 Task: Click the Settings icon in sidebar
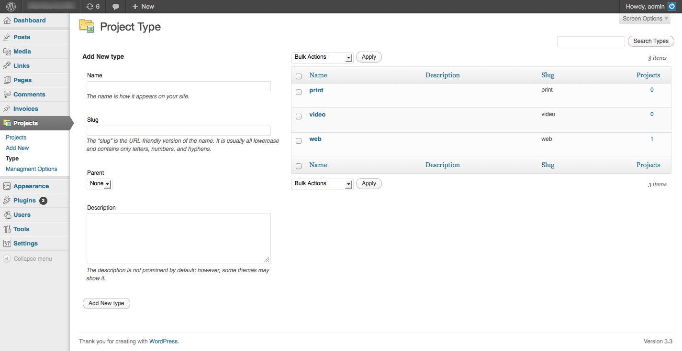point(7,244)
